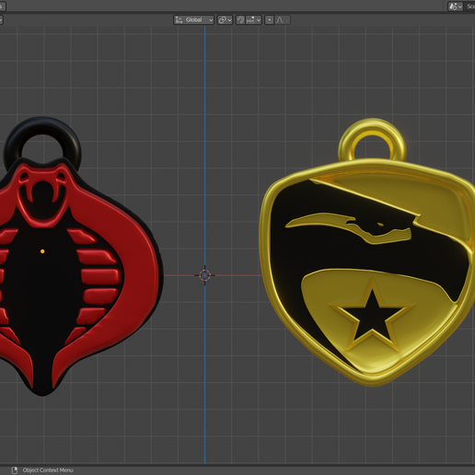Click the 3D cursor at origin
Image resolution: width=475 pixels, height=475 pixels.
click(204, 275)
